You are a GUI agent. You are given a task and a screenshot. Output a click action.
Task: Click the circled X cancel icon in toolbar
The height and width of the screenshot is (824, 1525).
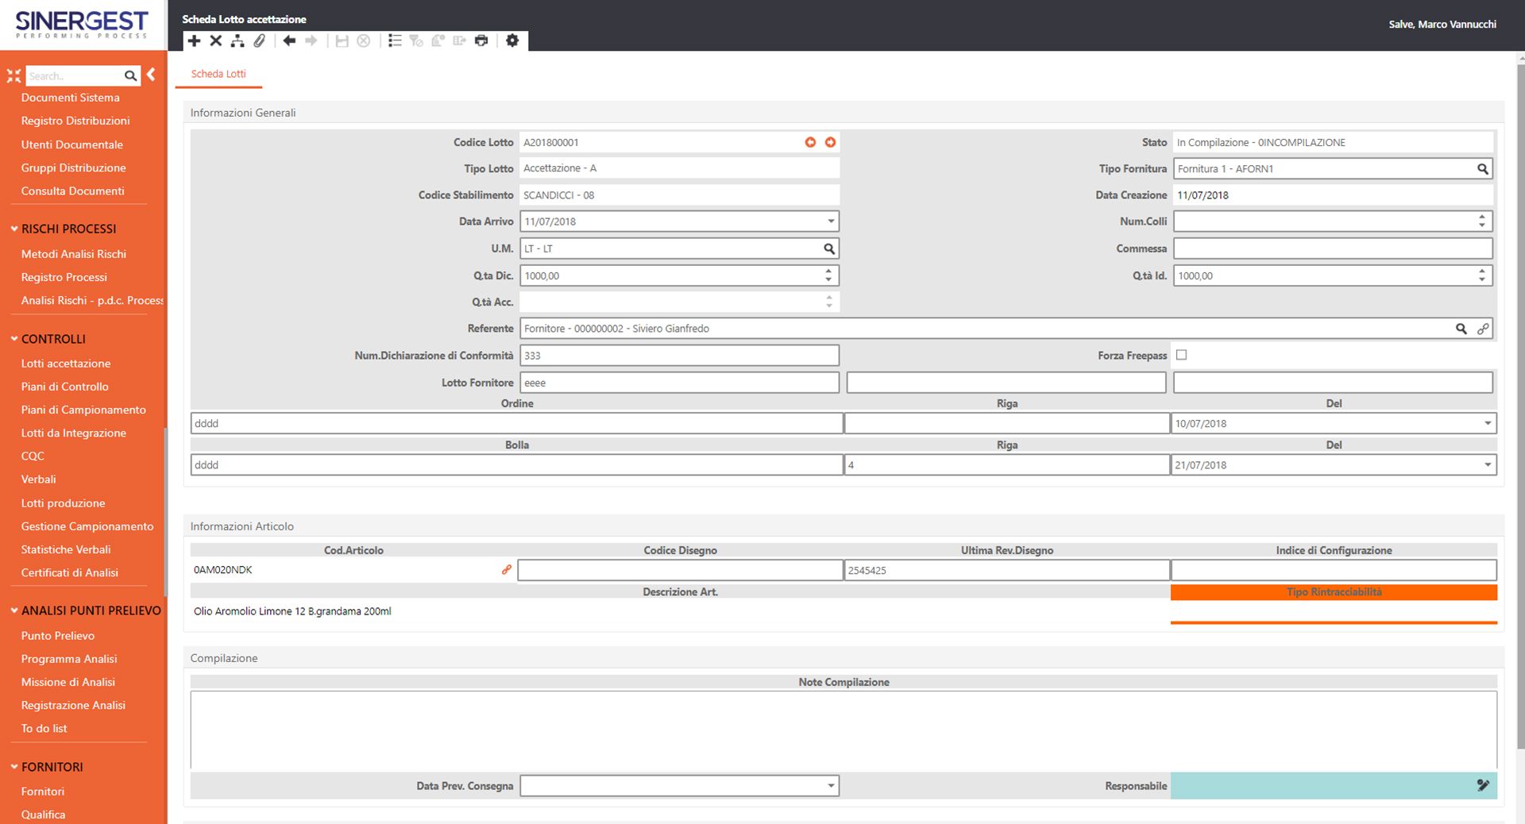click(363, 40)
